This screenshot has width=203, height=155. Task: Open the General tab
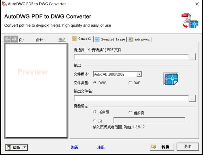[82, 39]
